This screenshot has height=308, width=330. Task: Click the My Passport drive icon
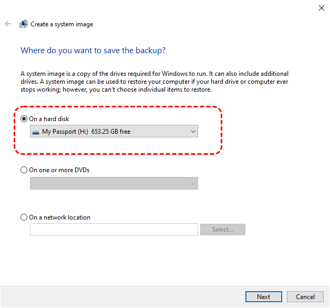36,132
